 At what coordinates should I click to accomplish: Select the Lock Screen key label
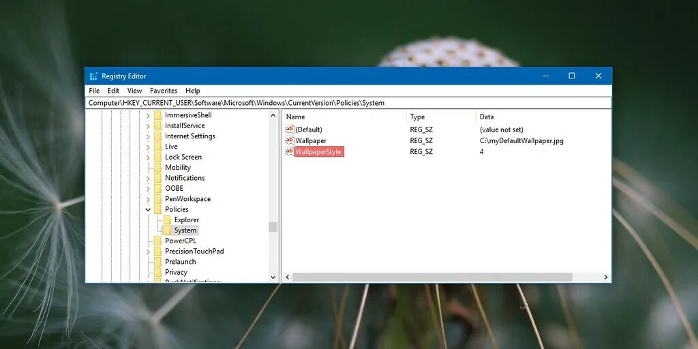coord(183,157)
